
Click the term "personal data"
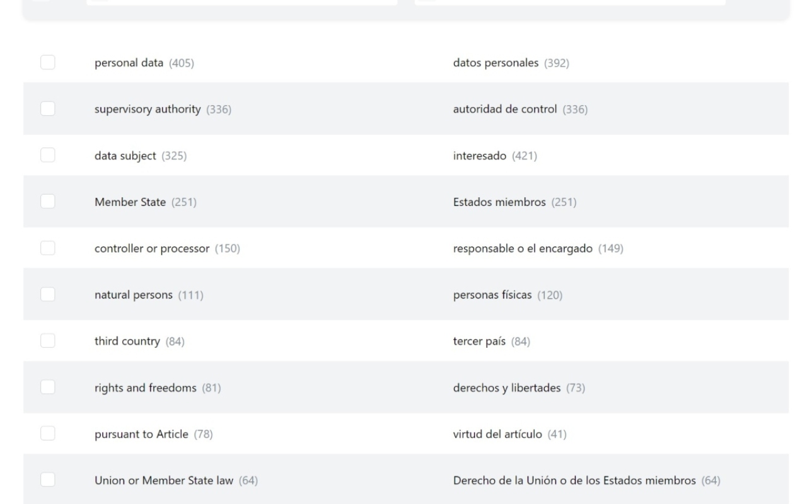129,63
